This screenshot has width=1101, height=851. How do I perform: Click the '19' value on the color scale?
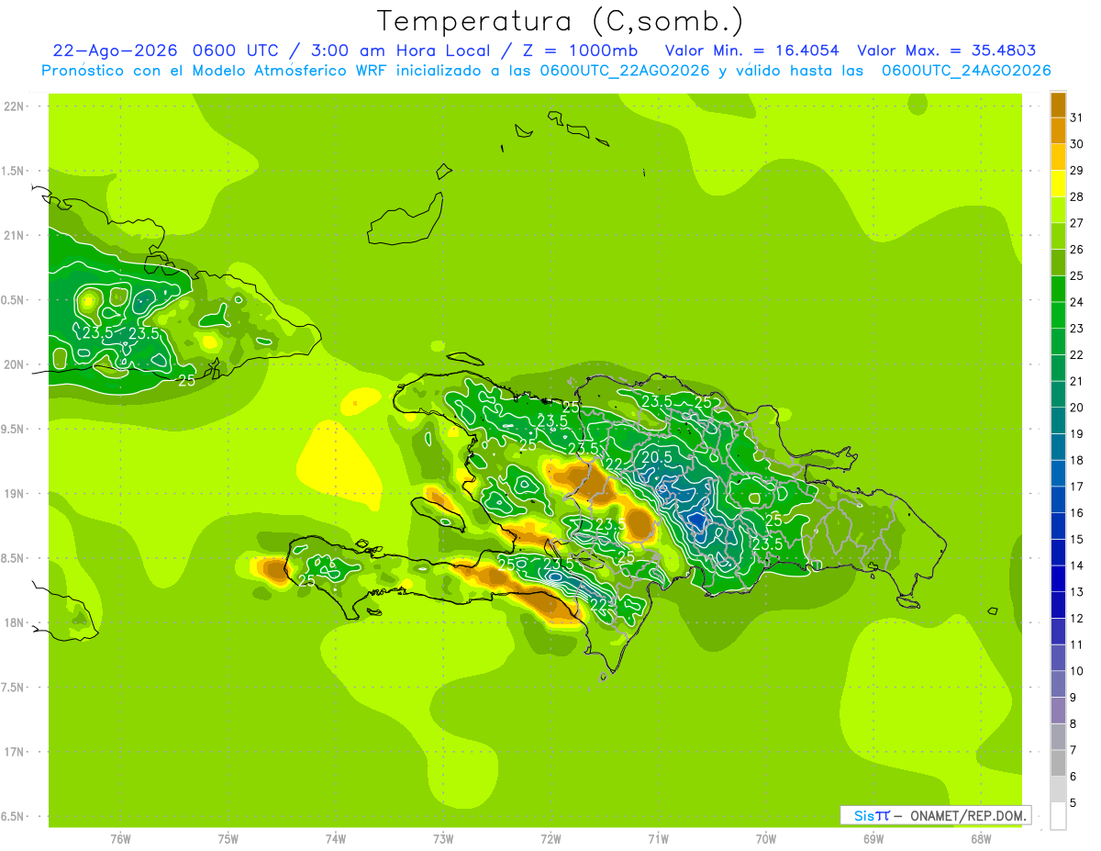1076,434
